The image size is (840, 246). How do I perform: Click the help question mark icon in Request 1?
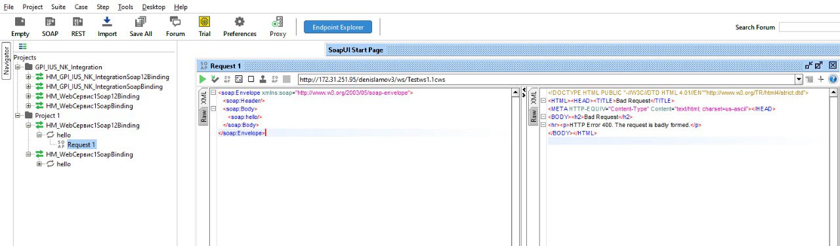point(833,79)
